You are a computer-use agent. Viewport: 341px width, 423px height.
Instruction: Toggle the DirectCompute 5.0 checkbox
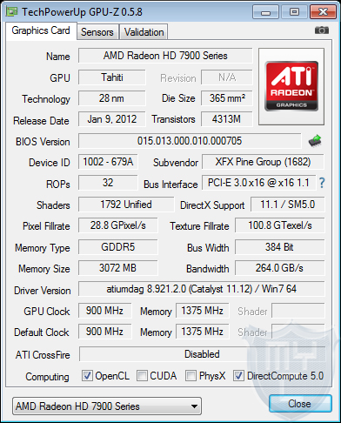click(x=238, y=376)
